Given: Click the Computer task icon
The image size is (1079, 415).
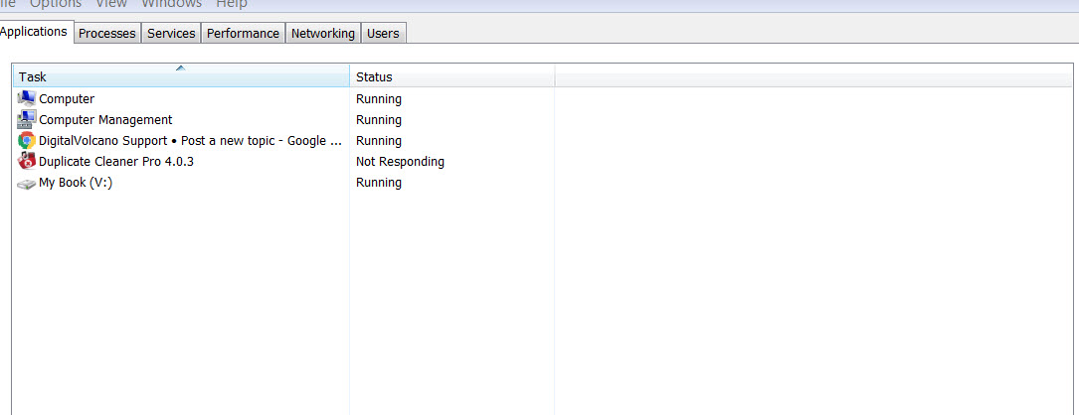Looking at the screenshot, I should click(27, 98).
